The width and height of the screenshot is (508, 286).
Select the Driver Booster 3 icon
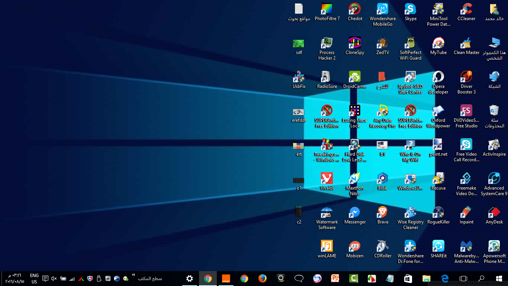coord(466,83)
